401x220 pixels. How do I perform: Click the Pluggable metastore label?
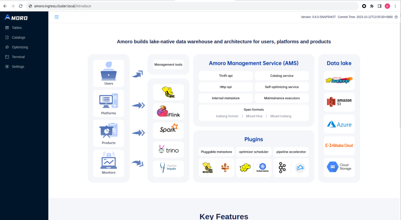coord(216,152)
